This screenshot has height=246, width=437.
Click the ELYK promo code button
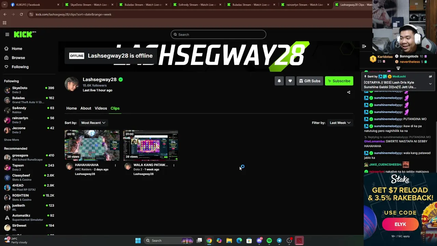coord(400,224)
